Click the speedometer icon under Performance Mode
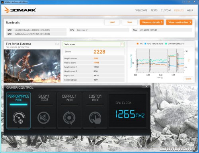 coord(19,118)
